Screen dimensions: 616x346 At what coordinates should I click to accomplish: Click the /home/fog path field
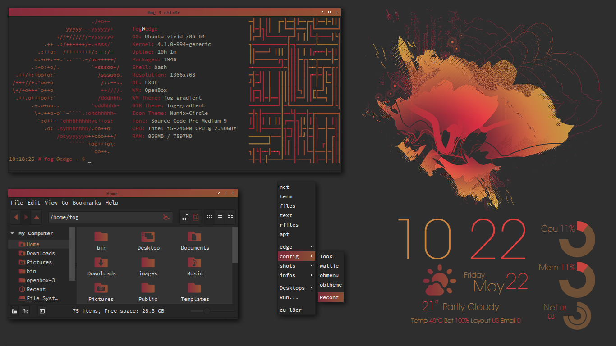pos(110,217)
